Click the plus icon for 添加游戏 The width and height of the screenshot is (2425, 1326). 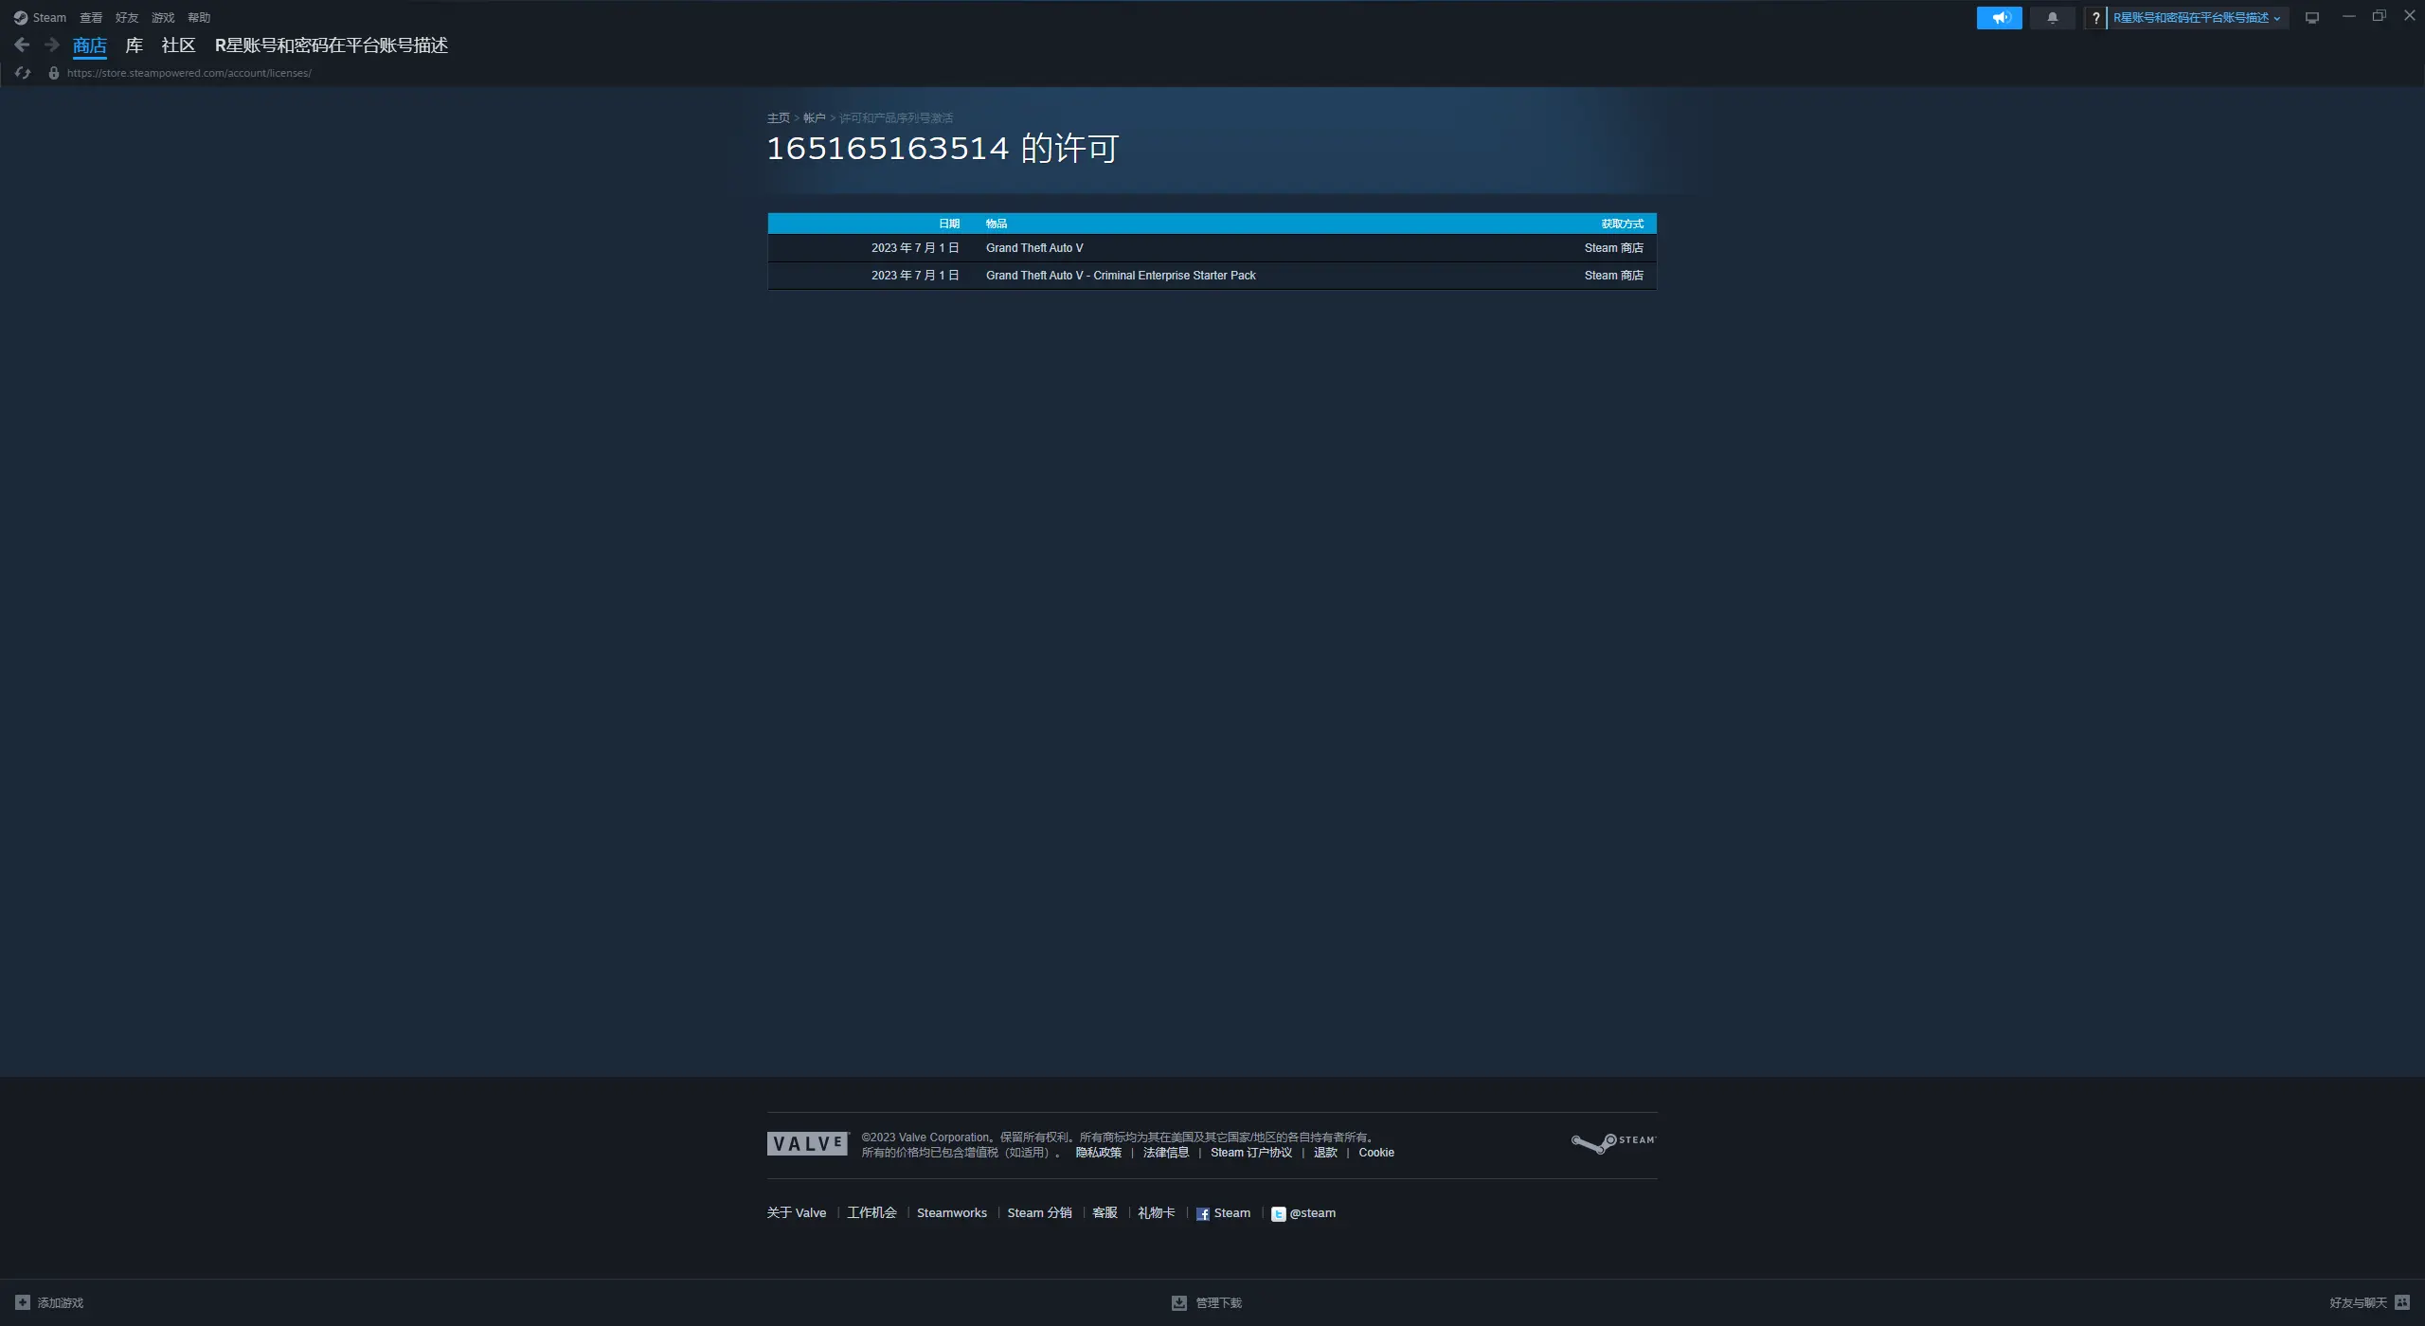(x=23, y=1302)
